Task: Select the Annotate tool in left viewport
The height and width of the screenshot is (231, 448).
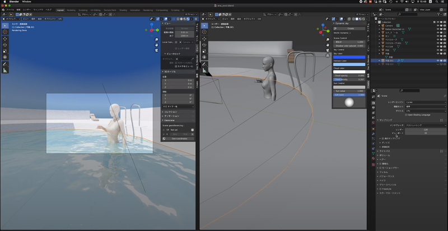Action: click(x=5, y=64)
